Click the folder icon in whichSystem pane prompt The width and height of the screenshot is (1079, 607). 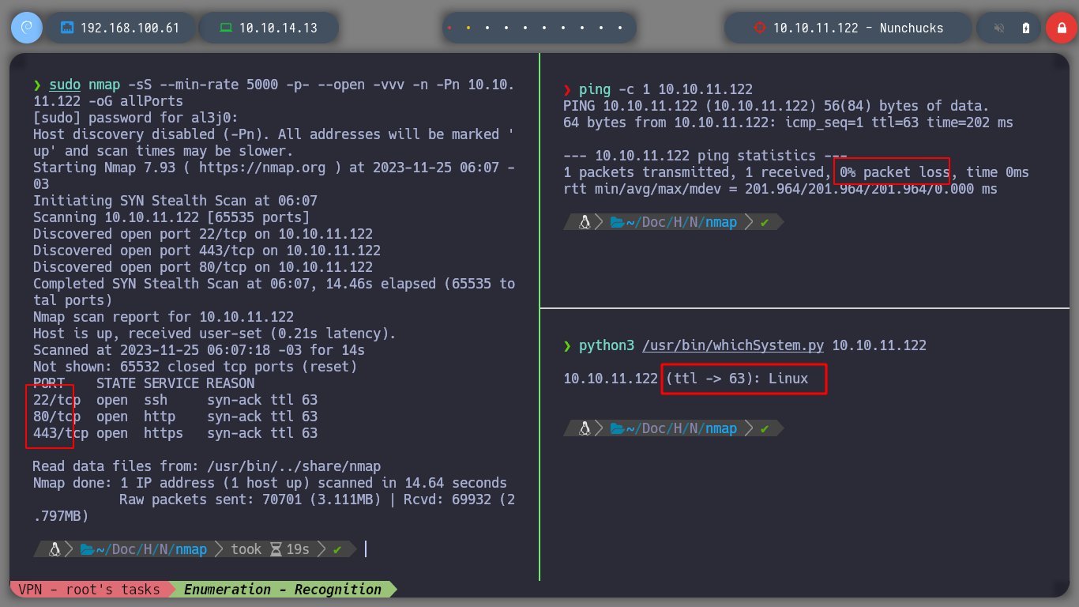[617, 428]
